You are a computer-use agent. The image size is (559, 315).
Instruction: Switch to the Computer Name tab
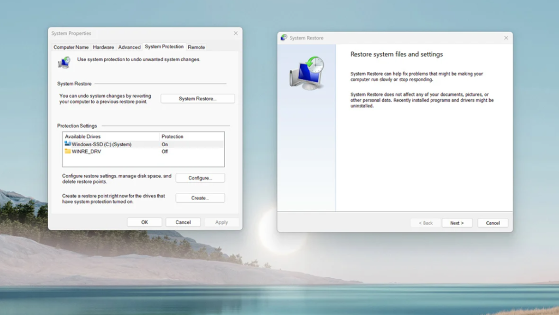(70, 47)
